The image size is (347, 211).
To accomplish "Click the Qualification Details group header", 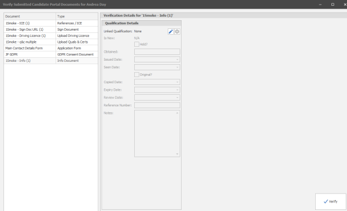I will (142, 23).
